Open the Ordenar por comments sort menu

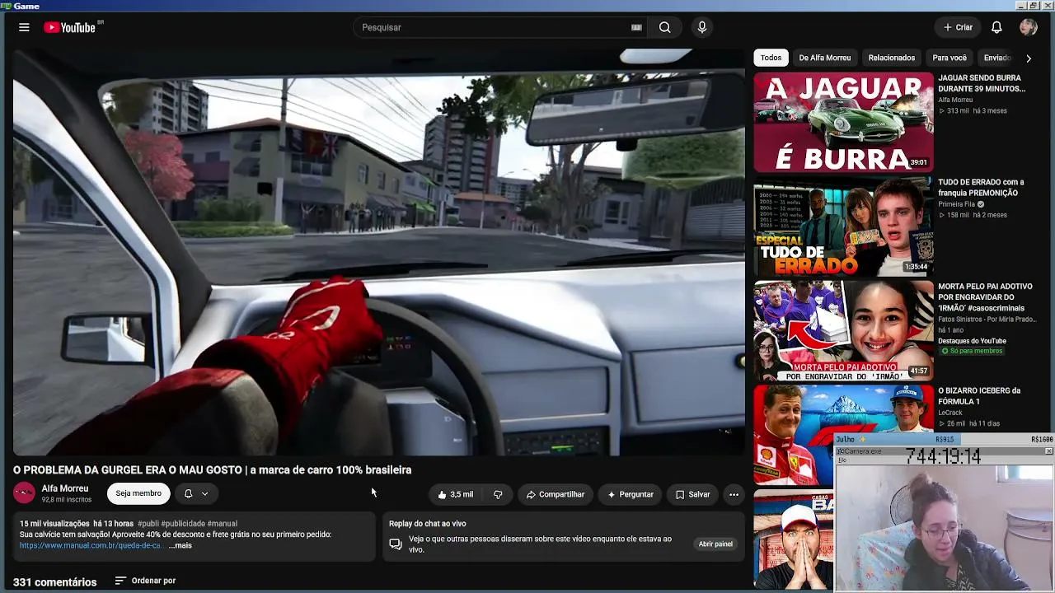click(x=145, y=581)
